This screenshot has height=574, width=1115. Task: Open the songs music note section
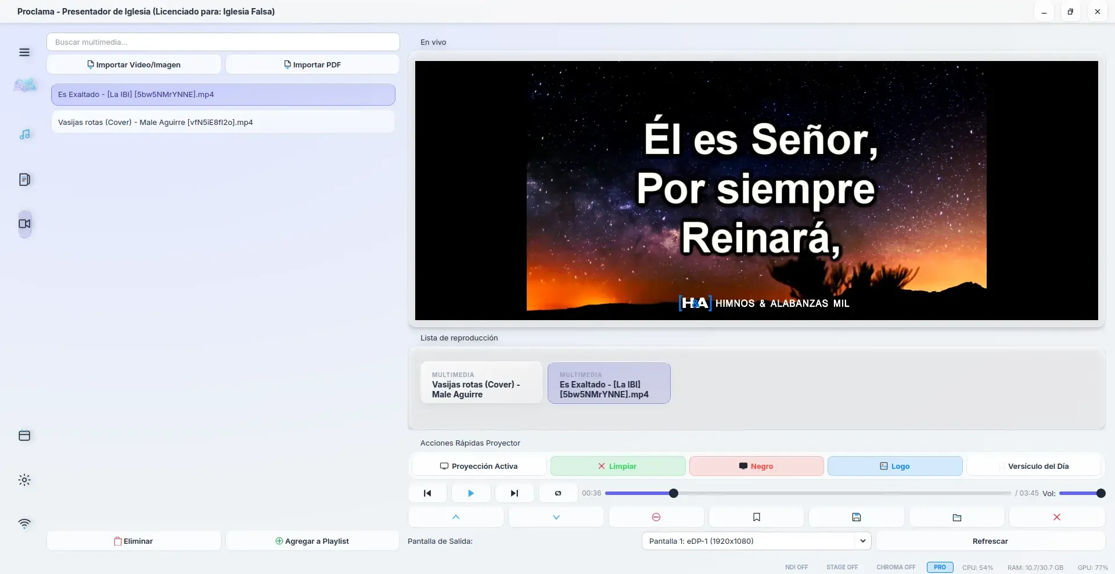[x=24, y=135]
